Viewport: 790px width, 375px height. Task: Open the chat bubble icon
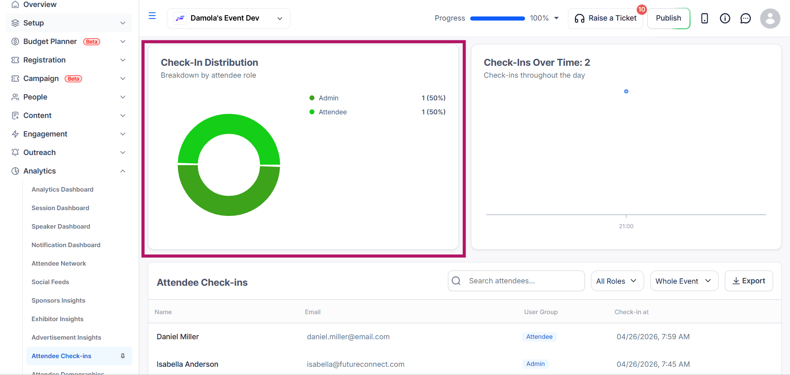tap(745, 19)
